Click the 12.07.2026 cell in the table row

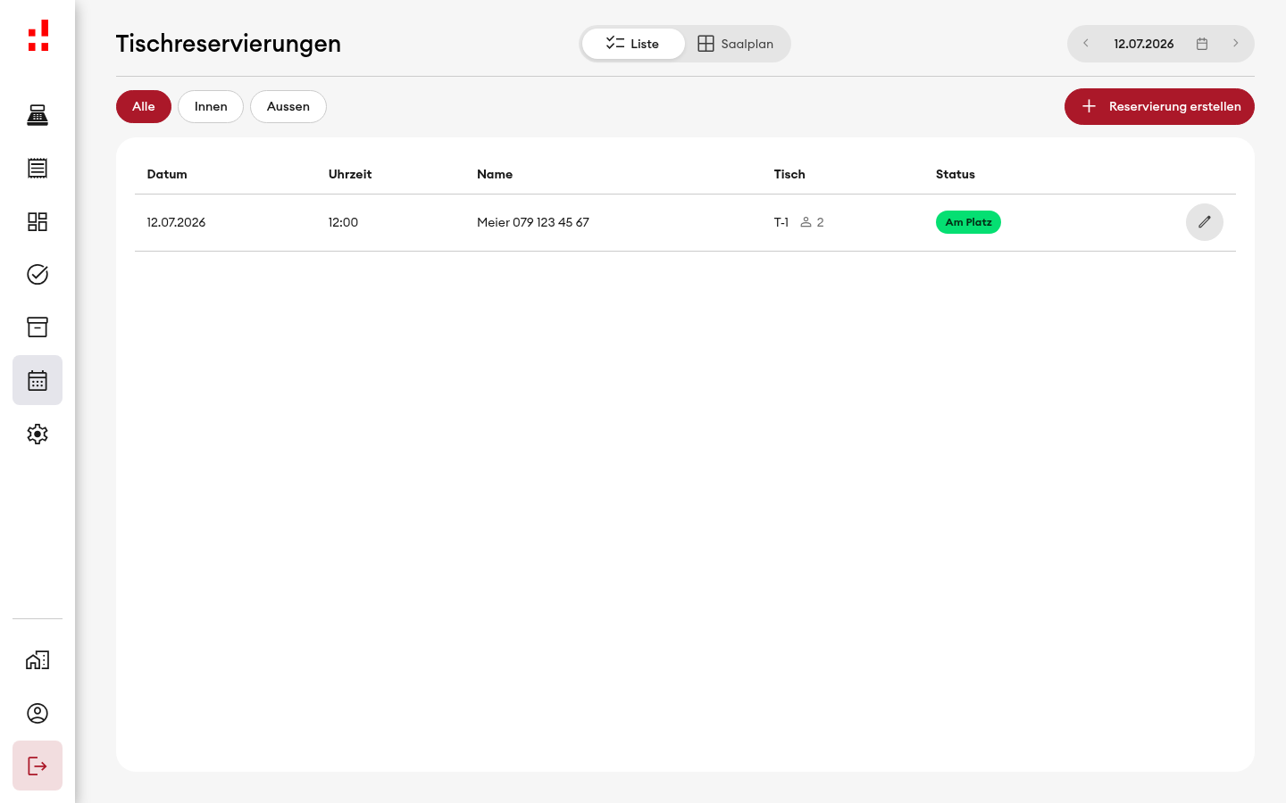coord(176,222)
